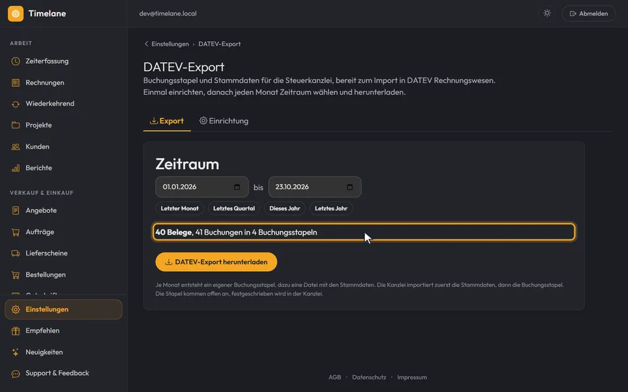Open the Angebote document icon
Image resolution: width=628 pixels, height=392 pixels.
click(16, 210)
